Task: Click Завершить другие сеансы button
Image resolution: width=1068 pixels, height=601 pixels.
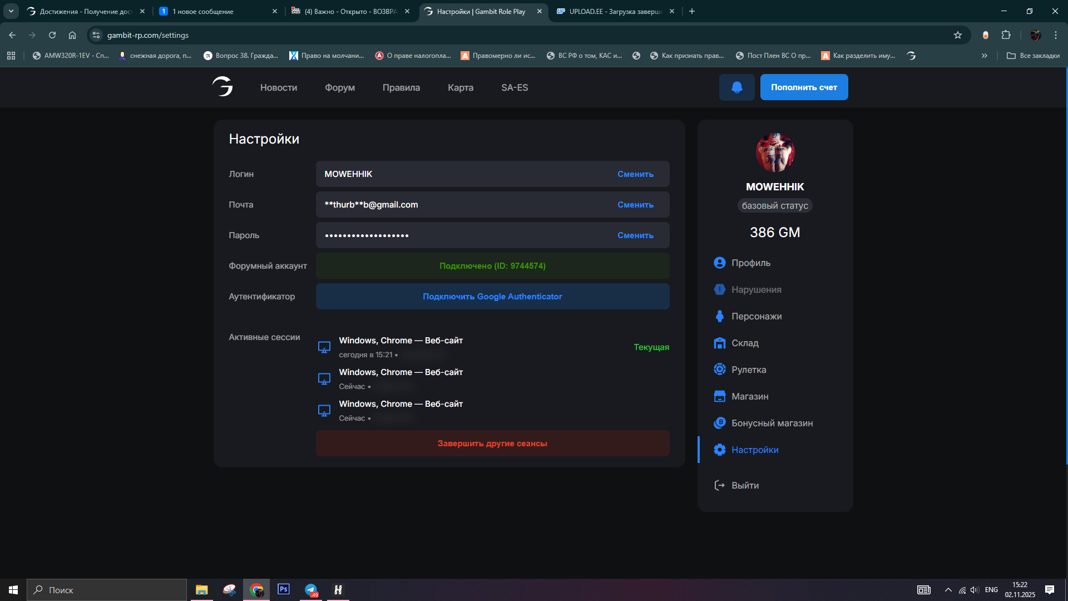Action: coord(492,444)
